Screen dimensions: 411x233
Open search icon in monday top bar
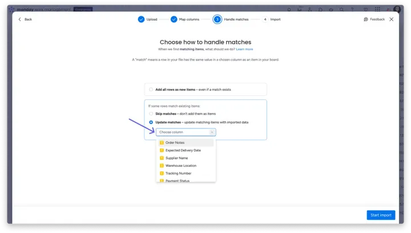pos(341,10)
